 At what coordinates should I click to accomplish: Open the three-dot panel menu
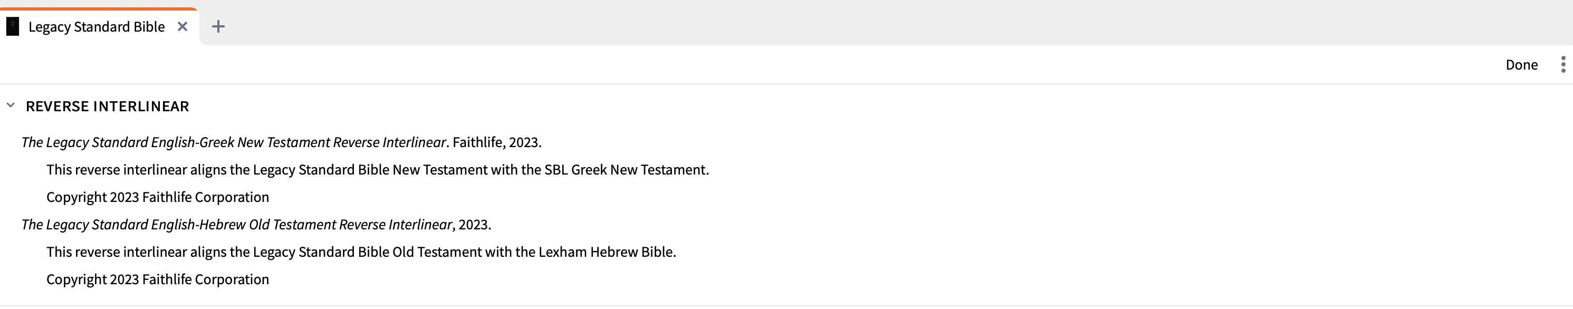[x=1562, y=64]
